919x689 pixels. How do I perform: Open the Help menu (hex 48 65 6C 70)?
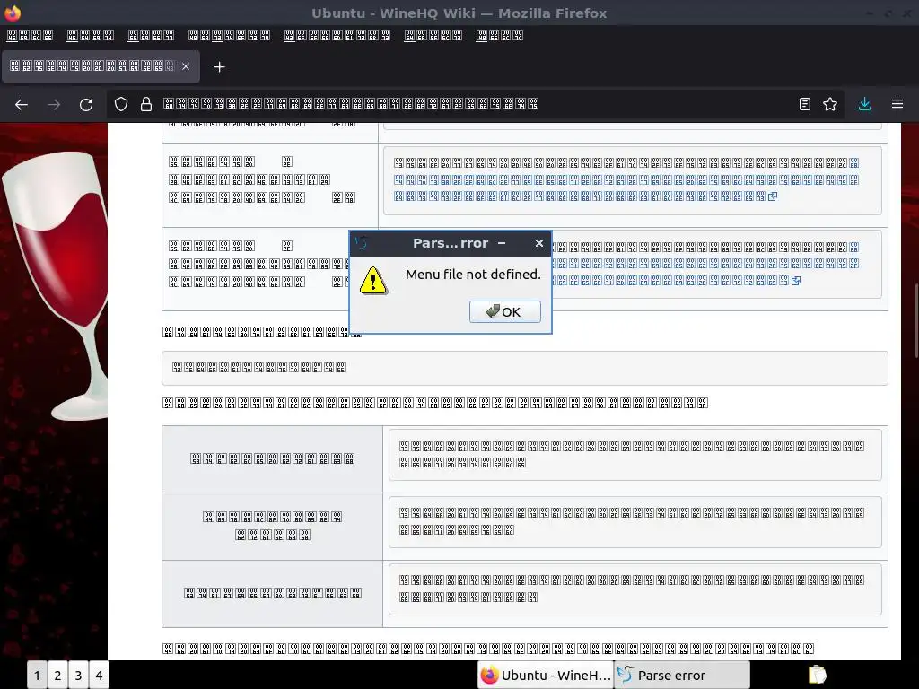(x=499, y=36)
